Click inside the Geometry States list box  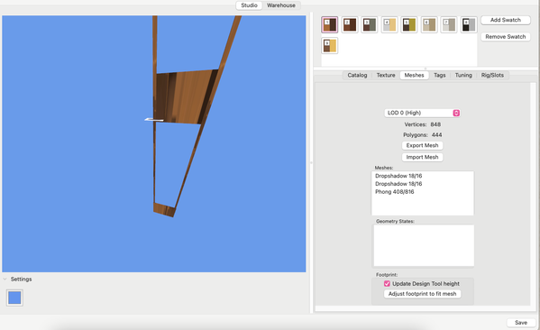(424, 245)
